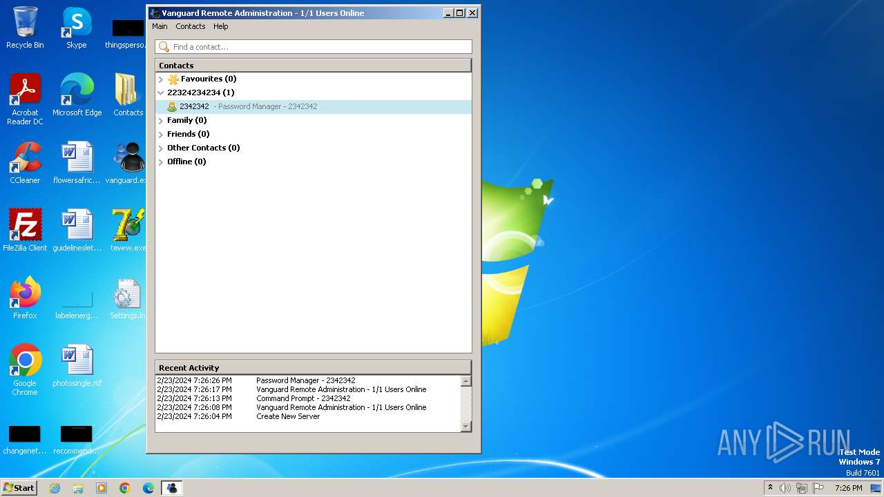Select the Friends (0) group label

[x=188, y=134]
